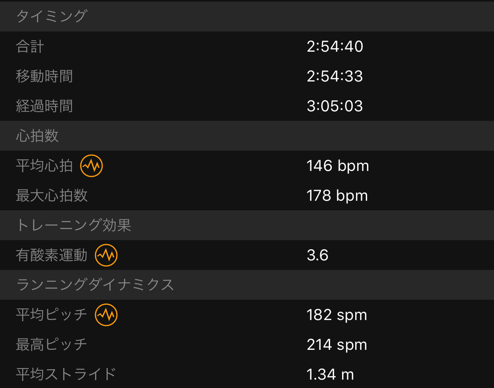The width and height of the screenshot is (494, 388).
Task: Select the タイミング section header
Action: (x=247, y=16)
